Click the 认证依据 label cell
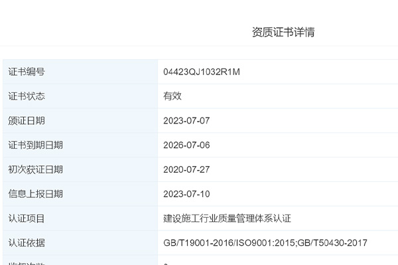Viewport: 398px width, 265px height. 80,242
